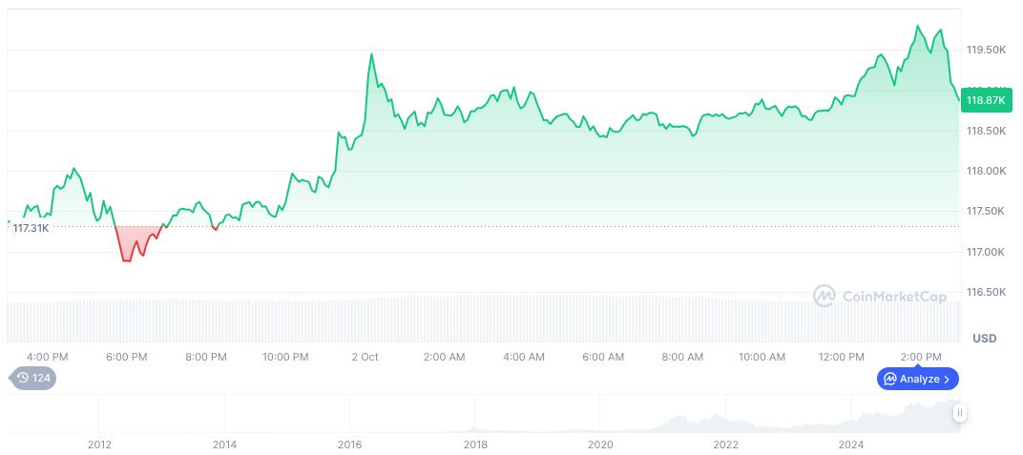
Task: Click the 116.50K price axis label
Action: point(986,292)
